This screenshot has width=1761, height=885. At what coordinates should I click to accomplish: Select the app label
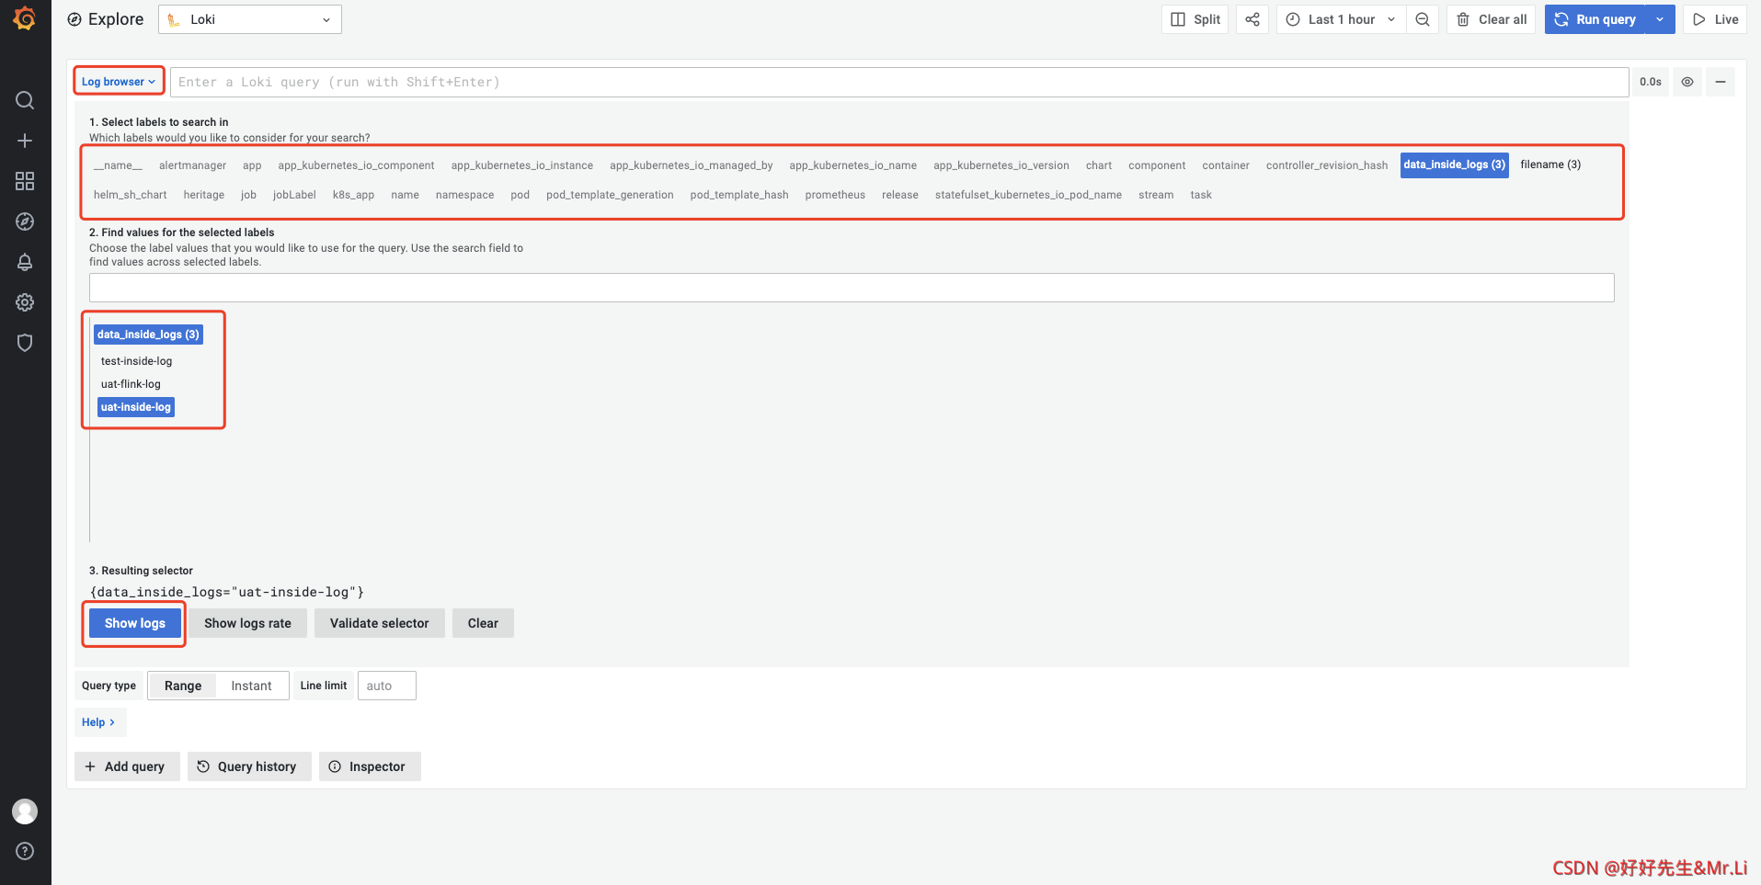252,165
